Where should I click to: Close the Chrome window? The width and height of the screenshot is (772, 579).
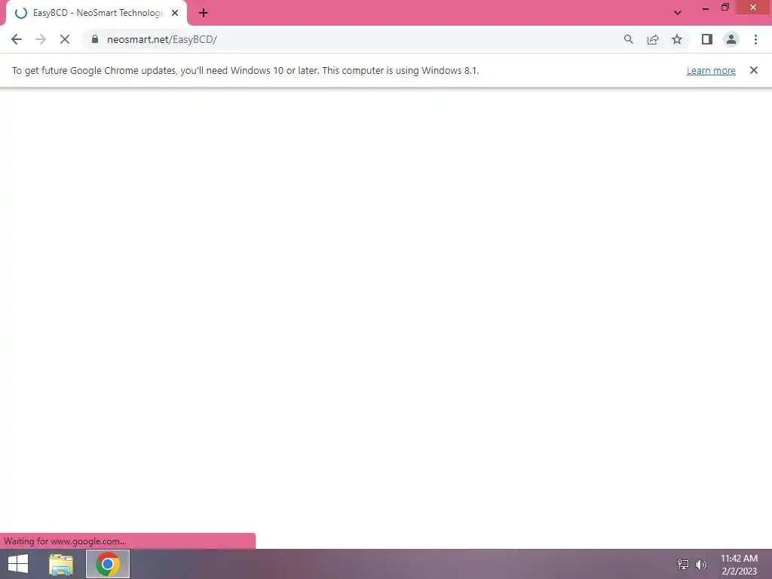pyautogui.click(x=753, y=8)
